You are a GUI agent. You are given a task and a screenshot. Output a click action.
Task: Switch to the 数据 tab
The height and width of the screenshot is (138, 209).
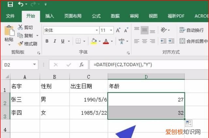tap(115, 16)
